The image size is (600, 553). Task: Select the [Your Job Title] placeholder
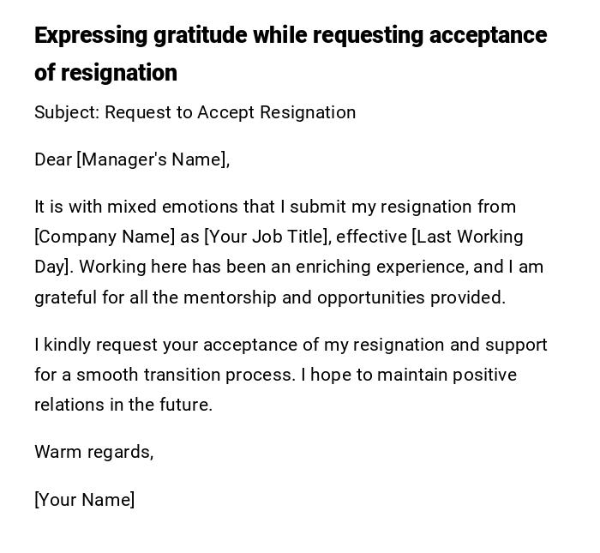tap(267, 237)
